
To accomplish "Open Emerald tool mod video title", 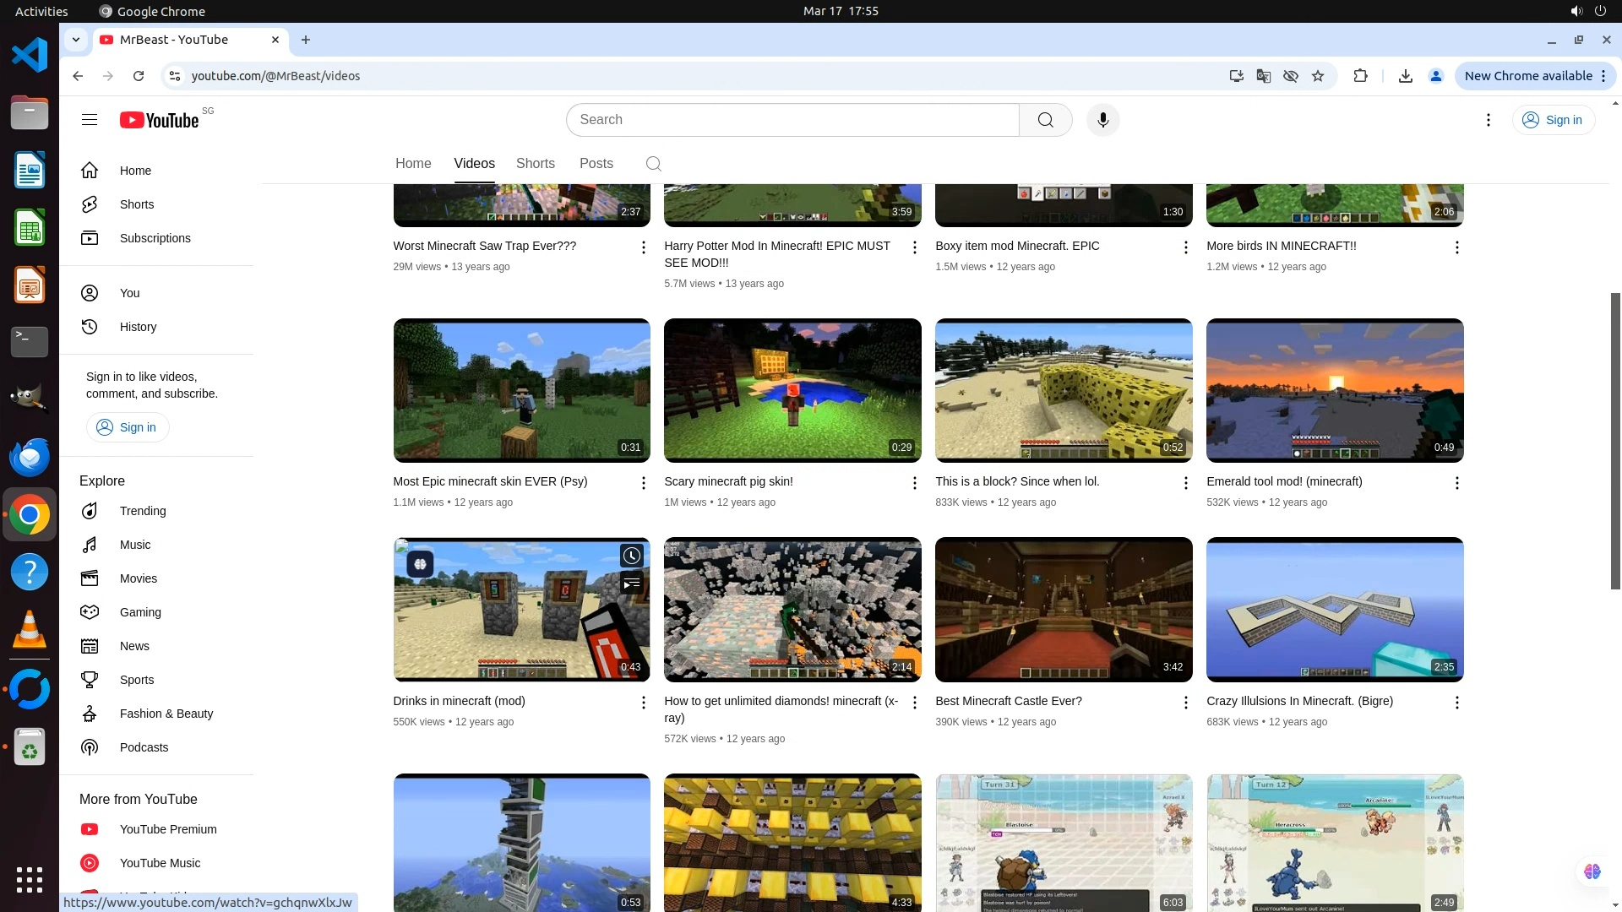I will [x=1284, y=481].
